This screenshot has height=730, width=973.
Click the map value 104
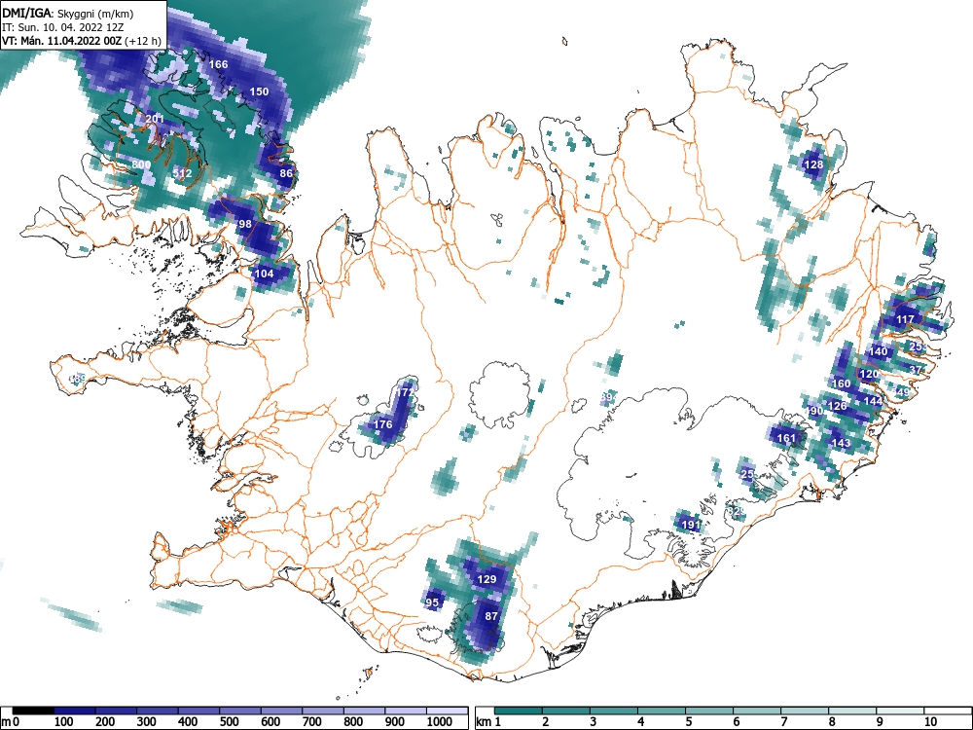[x=264, y=274]
